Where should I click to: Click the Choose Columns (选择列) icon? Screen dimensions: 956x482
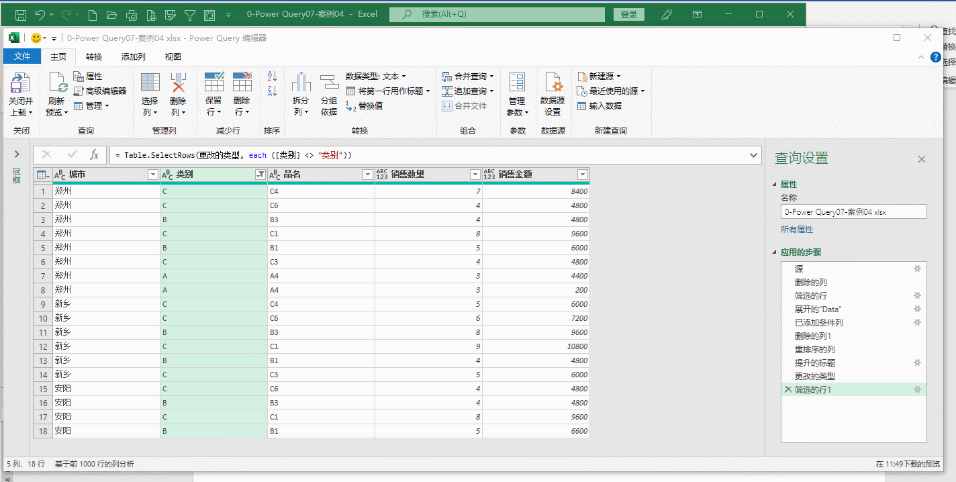[x=150, y=82]
